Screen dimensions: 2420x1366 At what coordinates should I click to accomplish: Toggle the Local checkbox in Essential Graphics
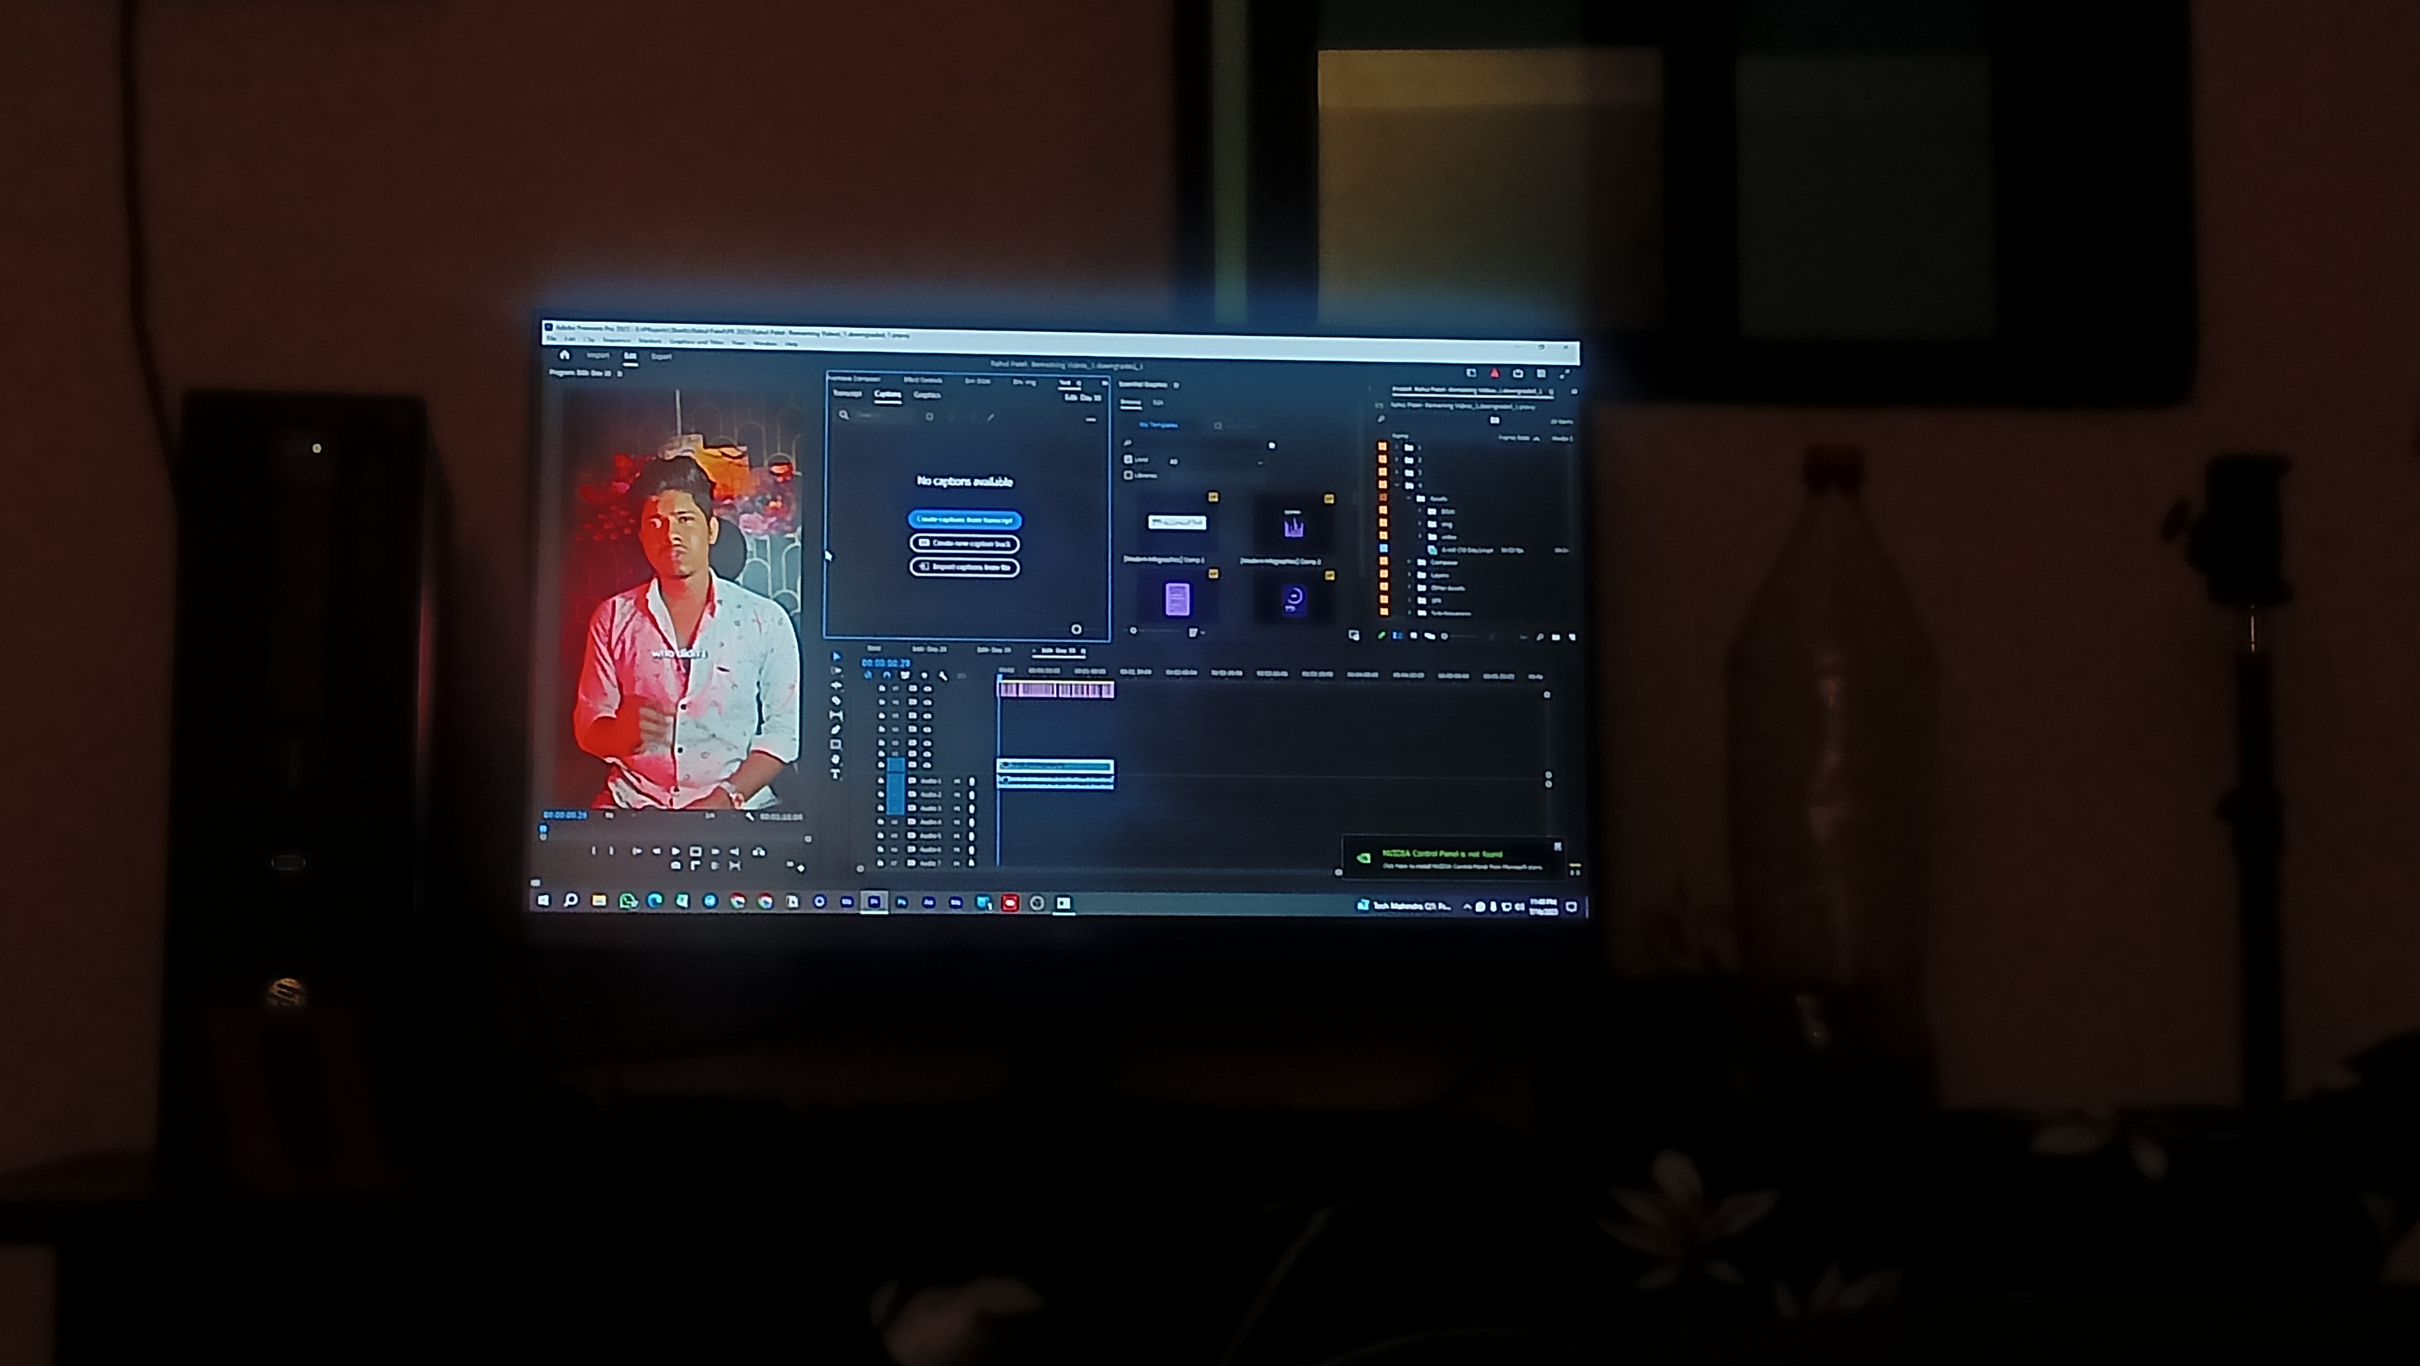1128,460
